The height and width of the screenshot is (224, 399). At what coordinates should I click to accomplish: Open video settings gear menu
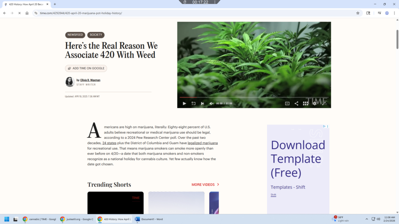tap(314, 103)
